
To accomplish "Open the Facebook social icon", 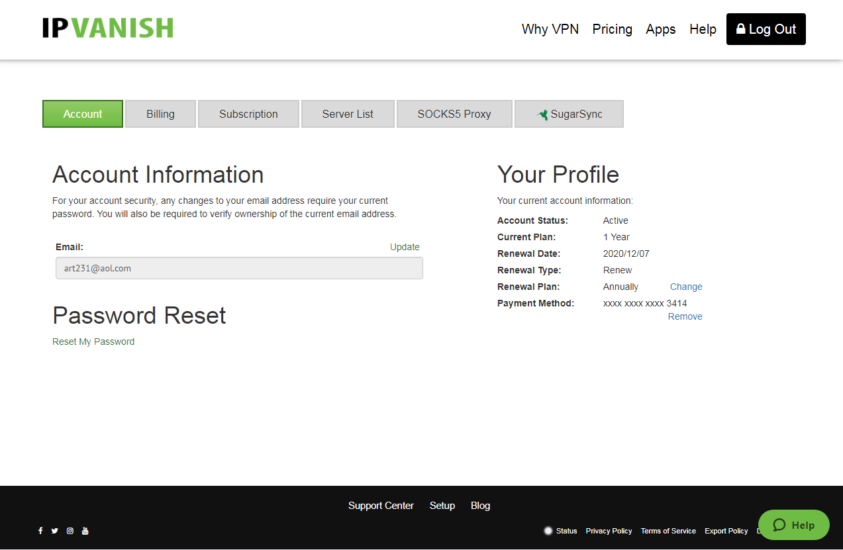I will 40,531.
